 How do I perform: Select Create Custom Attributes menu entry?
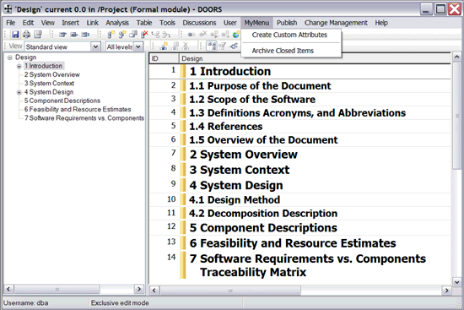[x=289, y=35]
